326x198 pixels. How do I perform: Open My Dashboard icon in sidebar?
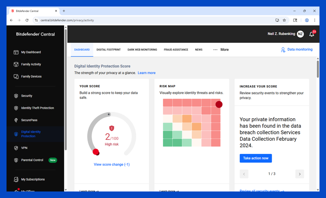pyautogui.click(x=16, y=52)
